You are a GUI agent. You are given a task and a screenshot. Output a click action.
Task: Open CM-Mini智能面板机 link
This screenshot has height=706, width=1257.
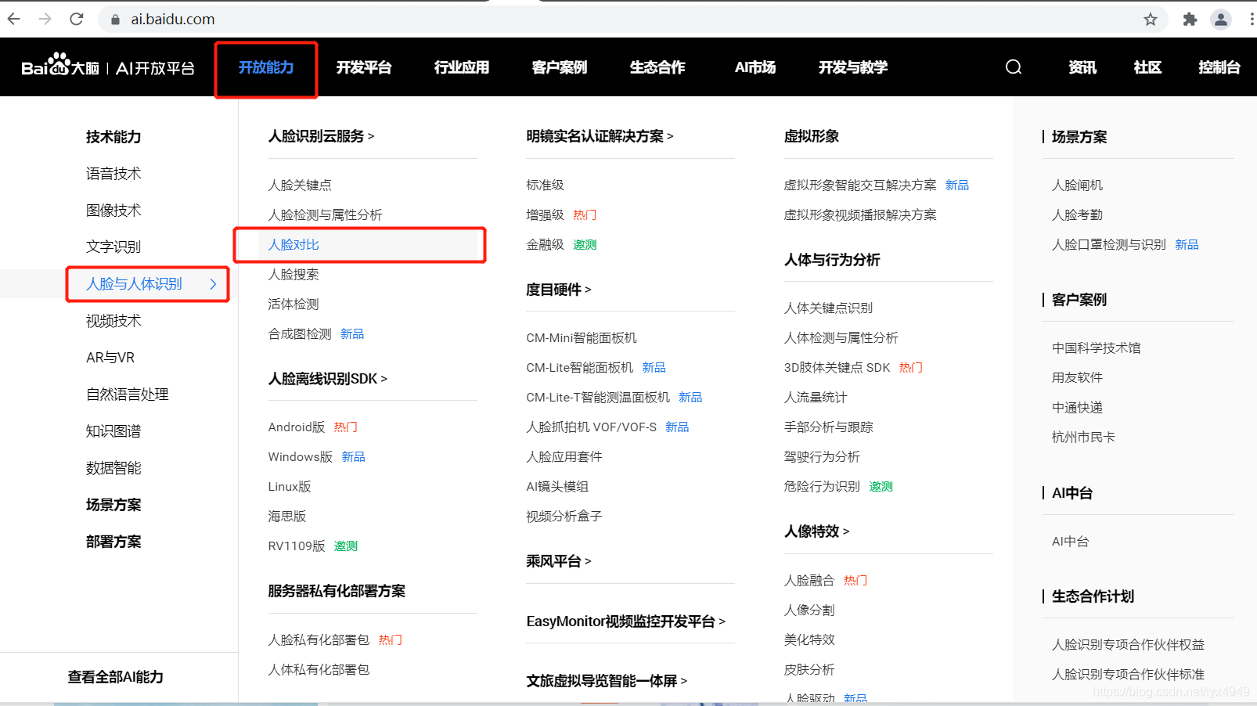point(582,338)
